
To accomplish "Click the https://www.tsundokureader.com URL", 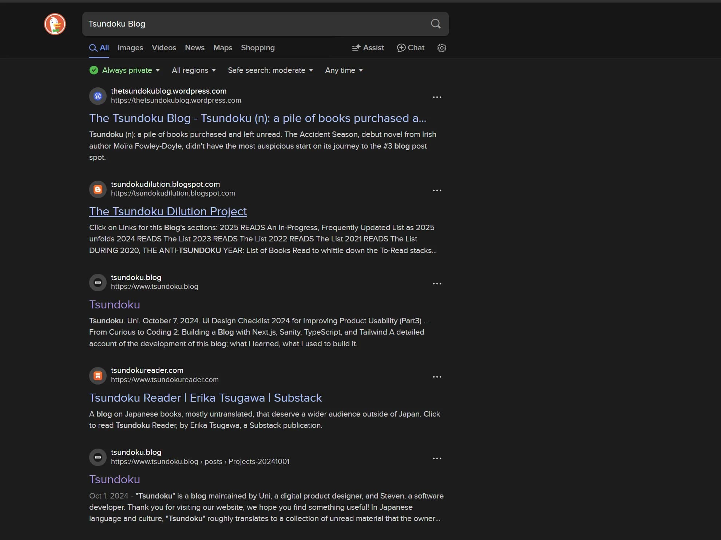I will (x=165, y=380).
